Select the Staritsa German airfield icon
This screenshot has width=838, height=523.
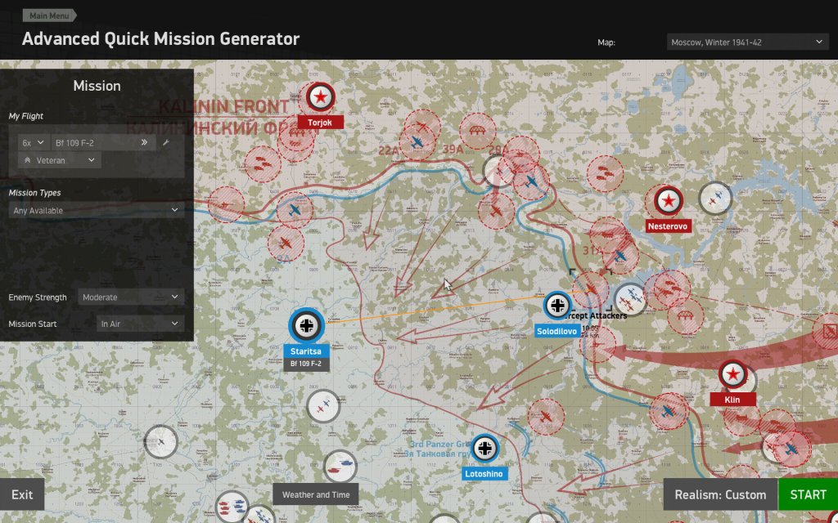[307, 325]
